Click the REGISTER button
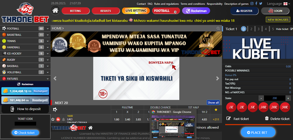 coord(244,11)
